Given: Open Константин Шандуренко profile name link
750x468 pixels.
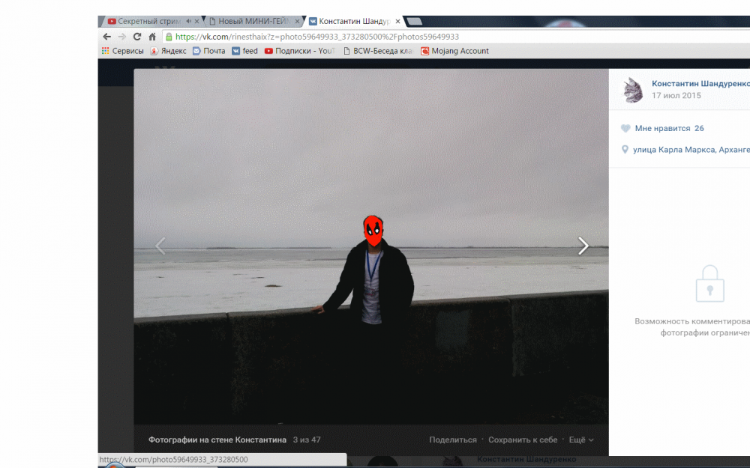Looking at the screenshot, I should click(700, 84).
